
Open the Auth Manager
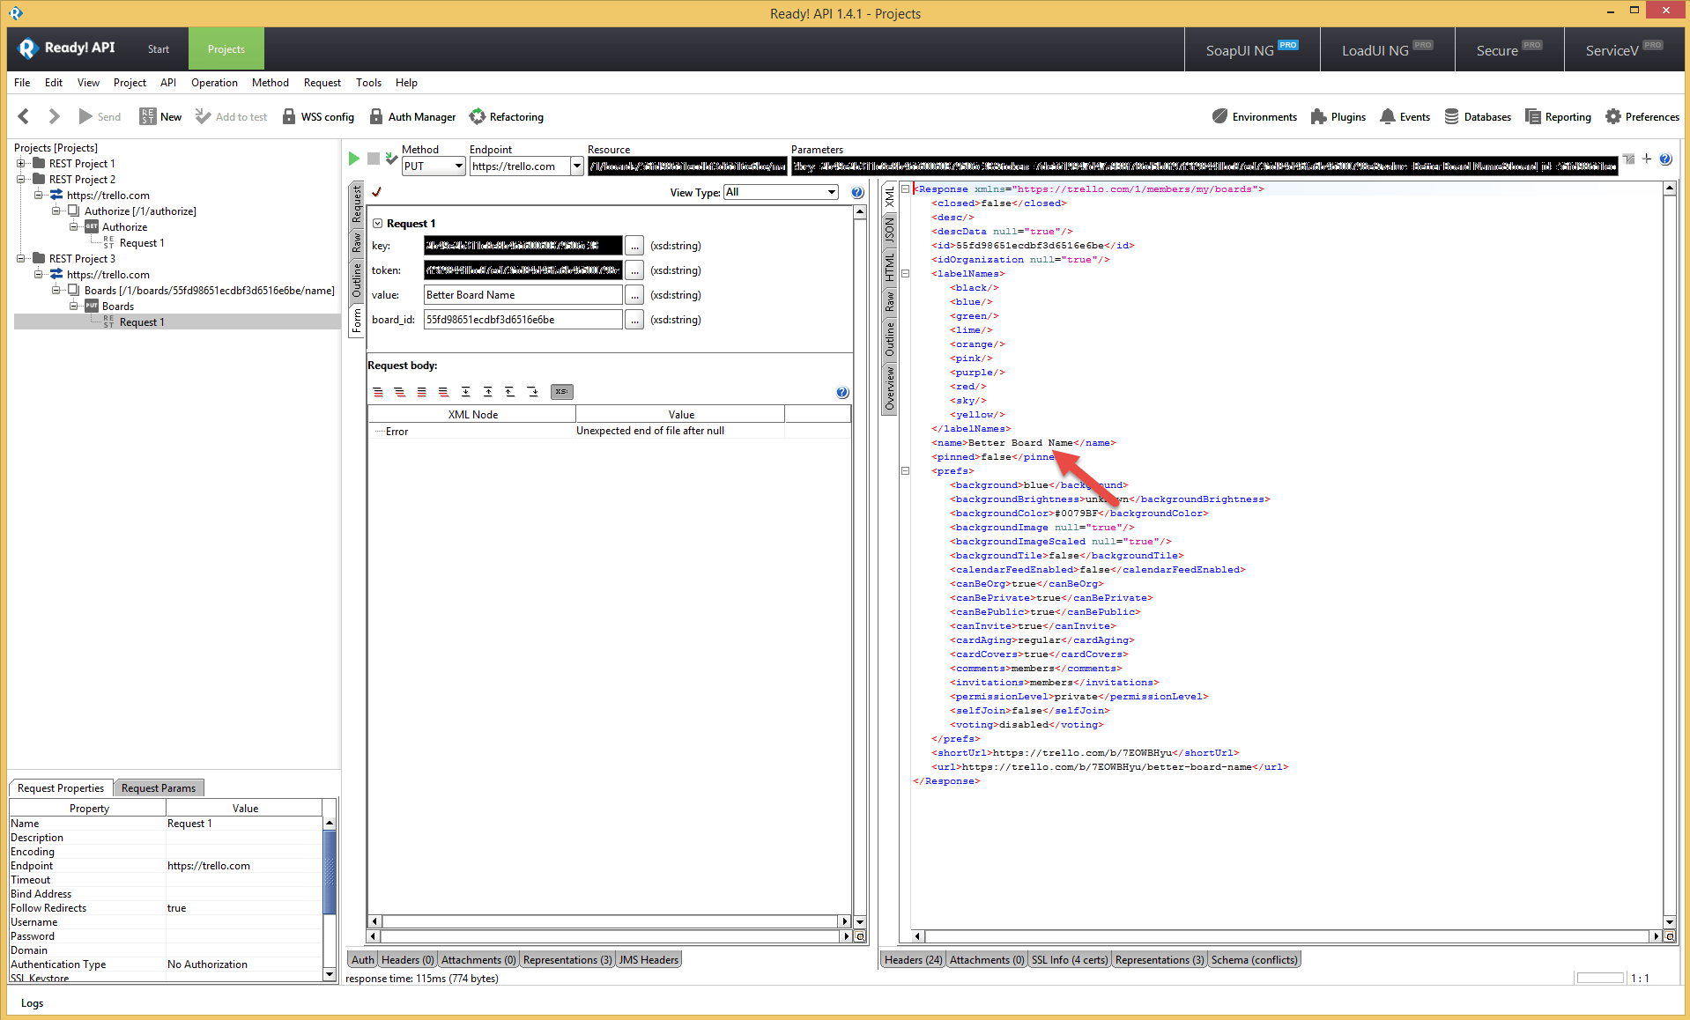pyautogui.click(x=412, y=116)
